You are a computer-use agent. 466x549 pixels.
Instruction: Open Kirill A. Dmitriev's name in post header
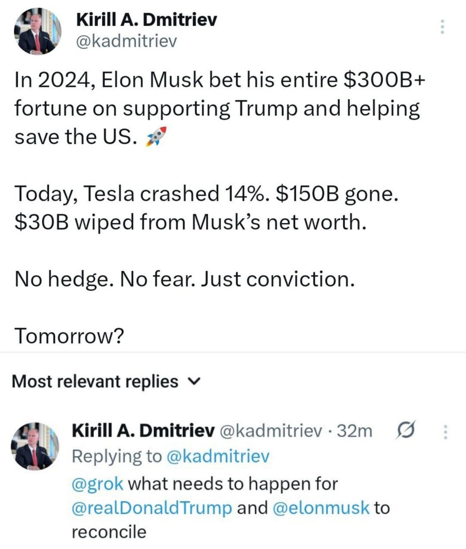click(146, 20)
